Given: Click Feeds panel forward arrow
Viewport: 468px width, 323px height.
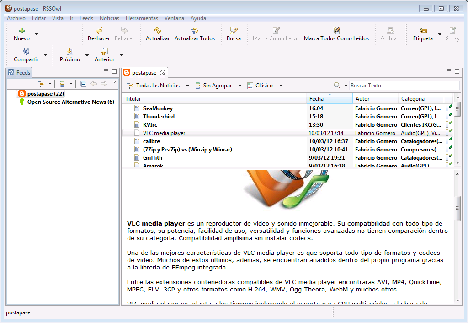Looking at the screenshot, I should [104, 84].
